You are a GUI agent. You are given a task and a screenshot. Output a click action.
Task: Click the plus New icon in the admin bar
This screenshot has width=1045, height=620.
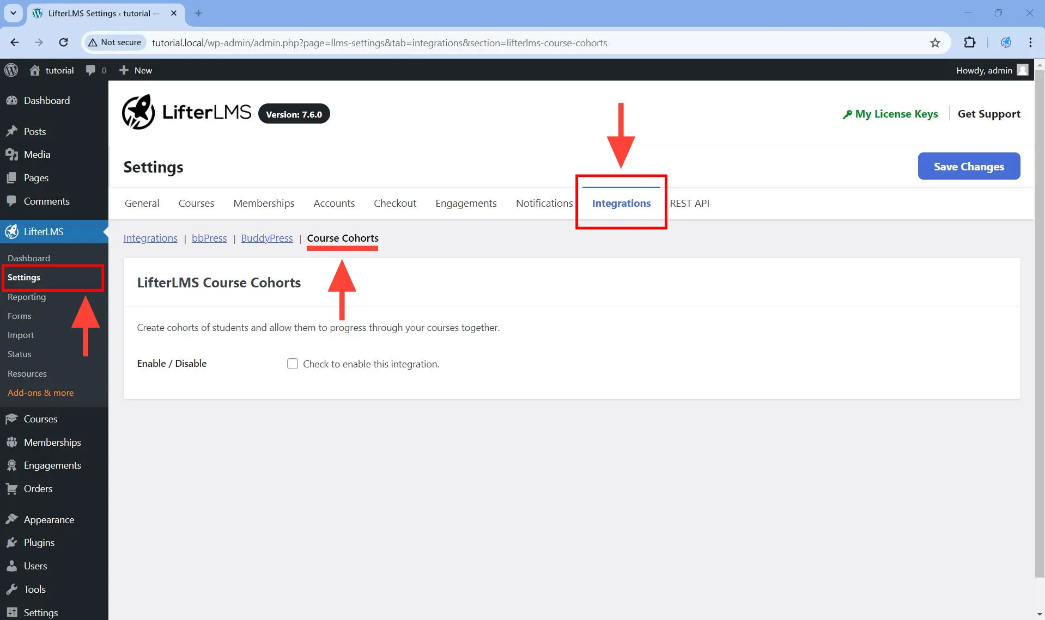pos(124,70)
